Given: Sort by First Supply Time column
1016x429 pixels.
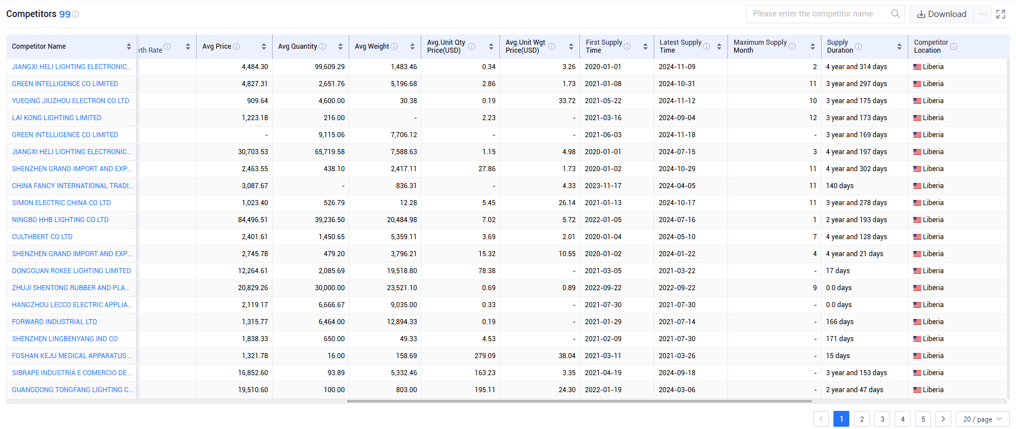Looking at the screenshot, I should tap(645, 46).
